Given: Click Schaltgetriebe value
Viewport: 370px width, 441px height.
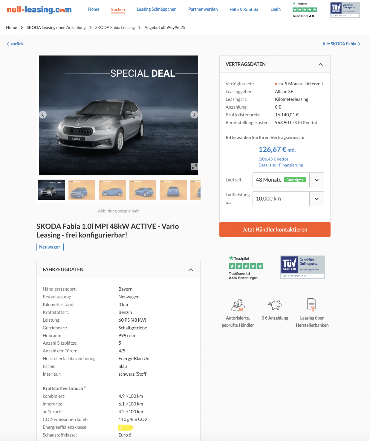Looking at the screenshot, I should (133, 328).
